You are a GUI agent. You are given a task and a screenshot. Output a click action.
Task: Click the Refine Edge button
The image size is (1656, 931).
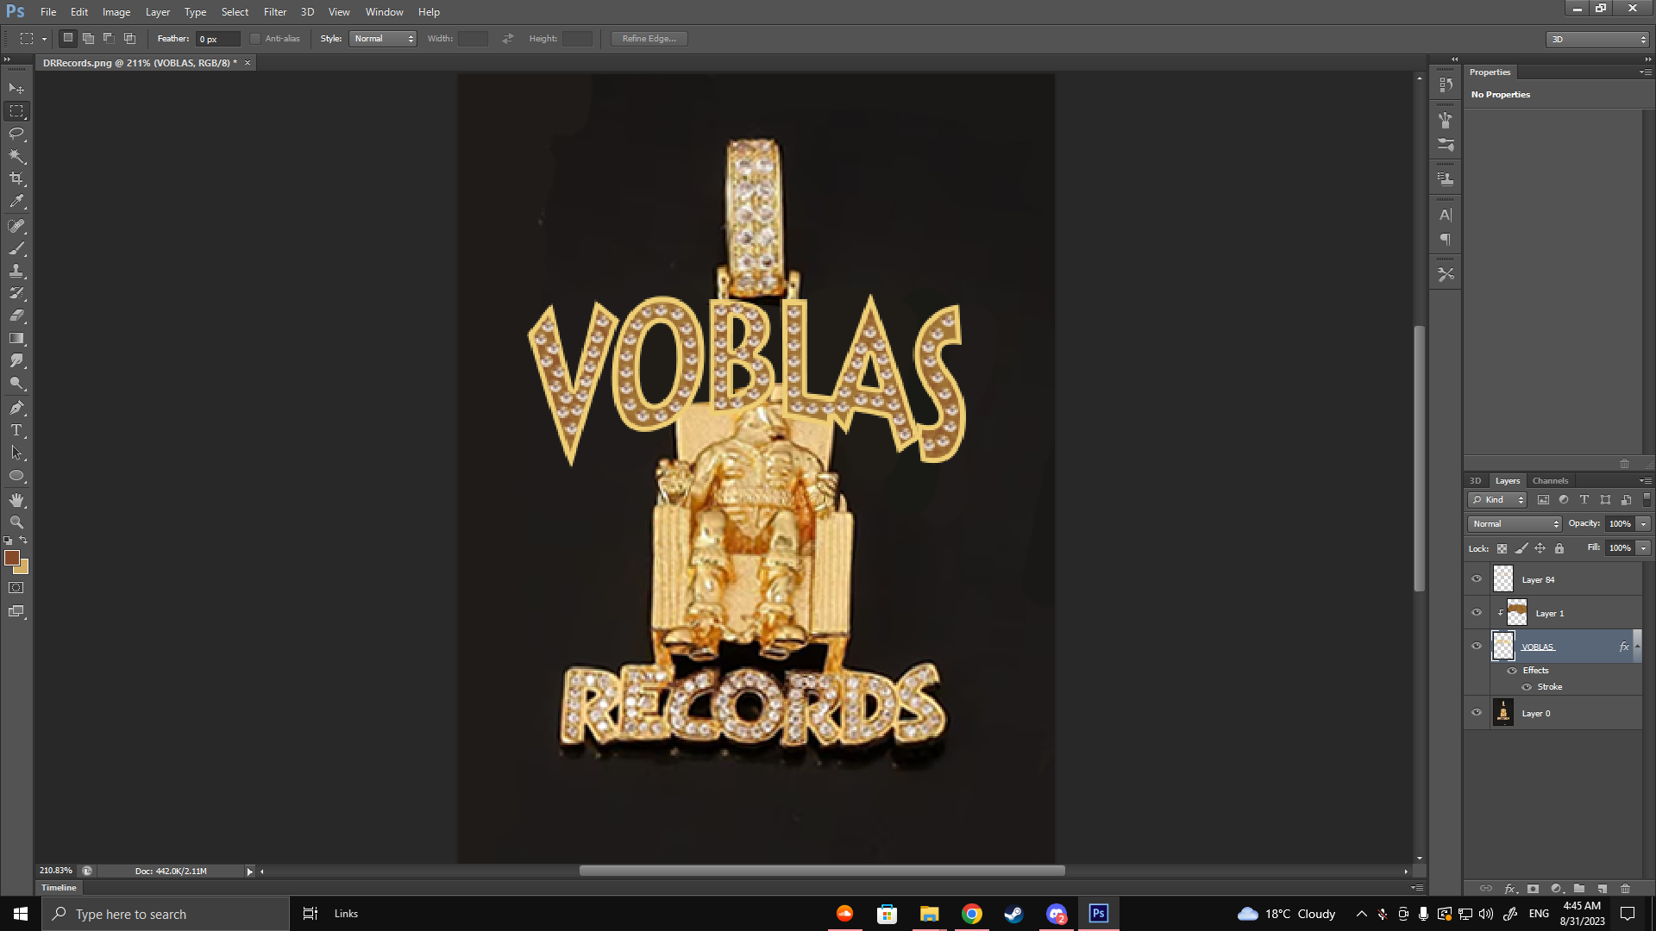coord(649,39)
